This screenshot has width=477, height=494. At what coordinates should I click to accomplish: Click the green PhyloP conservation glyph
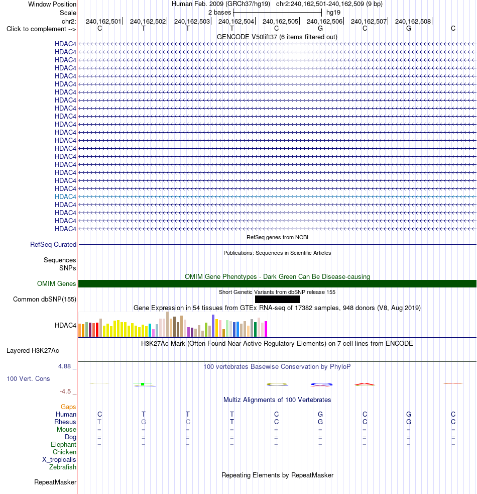coord(143,384)
